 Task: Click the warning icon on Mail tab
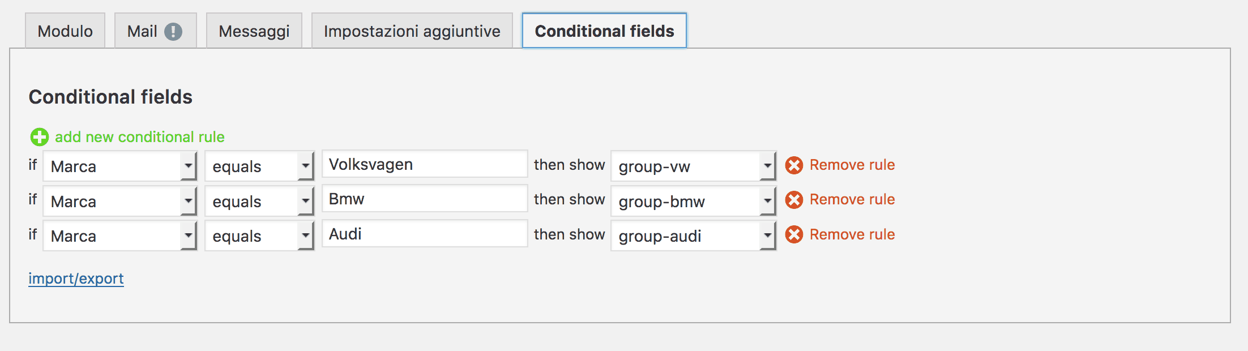[x=173, y=31]
